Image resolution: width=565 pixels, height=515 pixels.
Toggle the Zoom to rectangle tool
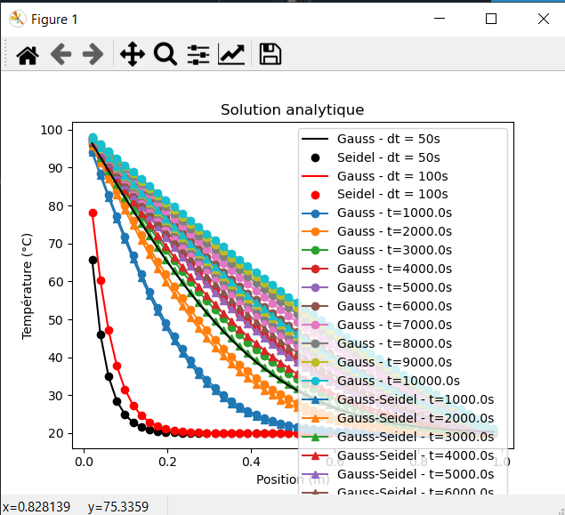tap(165, 55)
